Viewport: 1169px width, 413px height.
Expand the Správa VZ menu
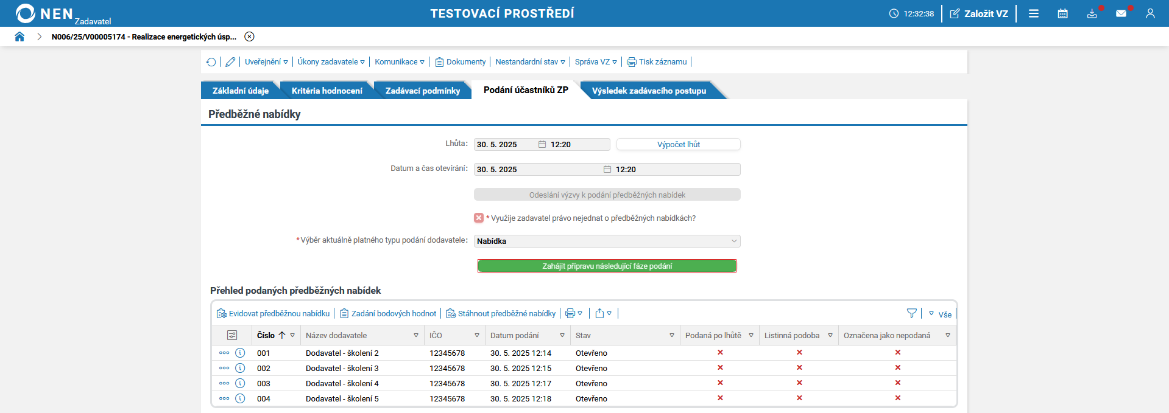(596, 62)
